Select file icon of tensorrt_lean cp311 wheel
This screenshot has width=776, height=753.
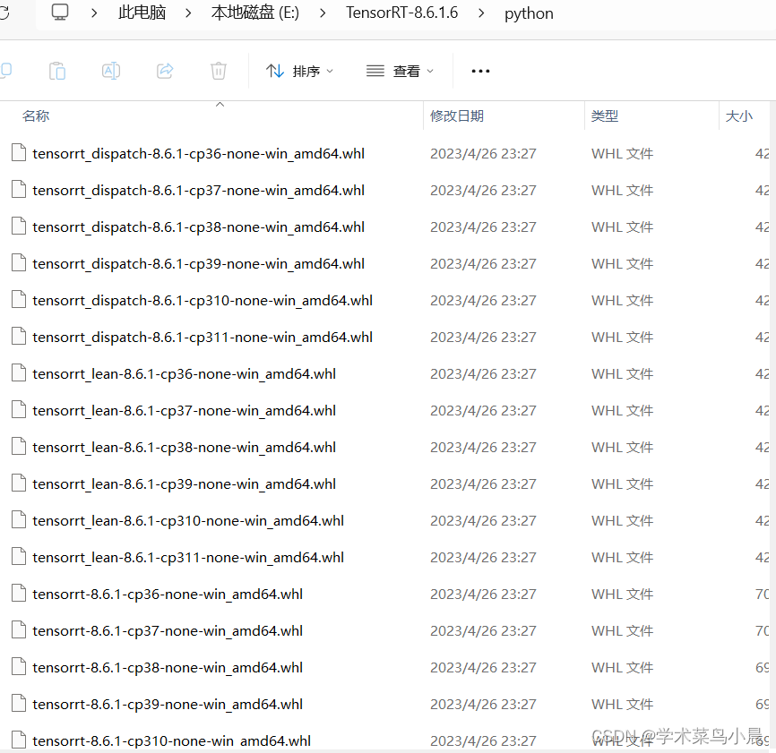click(x=19, y=556)
